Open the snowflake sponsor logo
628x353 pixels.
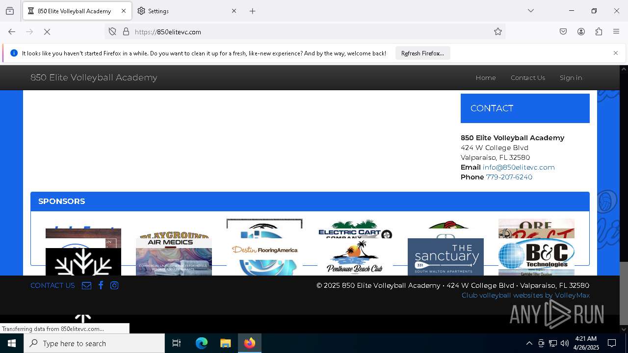[x=83, y=262]
